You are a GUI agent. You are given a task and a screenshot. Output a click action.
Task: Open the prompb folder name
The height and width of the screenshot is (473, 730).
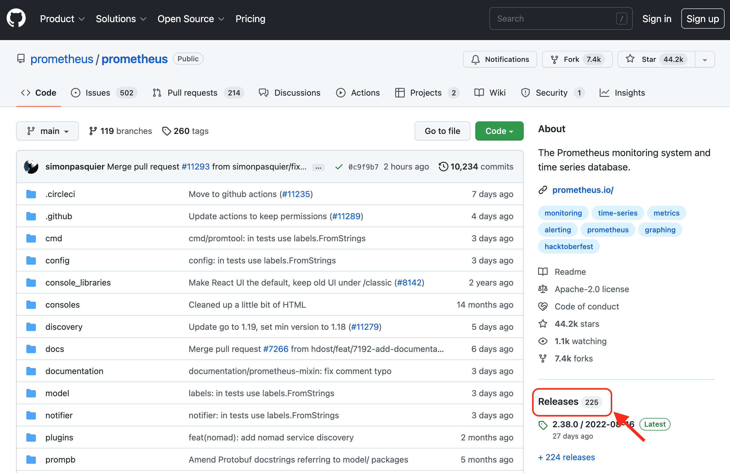pyautogui.click(x=60, y=459)
